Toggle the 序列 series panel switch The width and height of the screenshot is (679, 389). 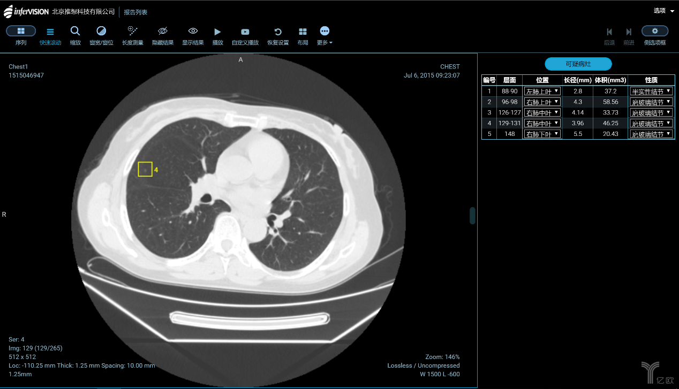[21, 31]
